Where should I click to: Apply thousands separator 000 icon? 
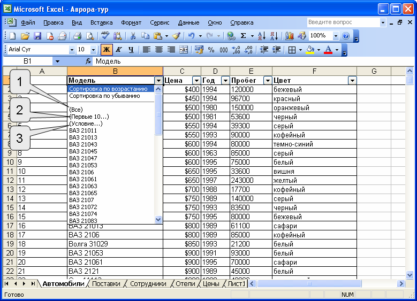[224, 50]
